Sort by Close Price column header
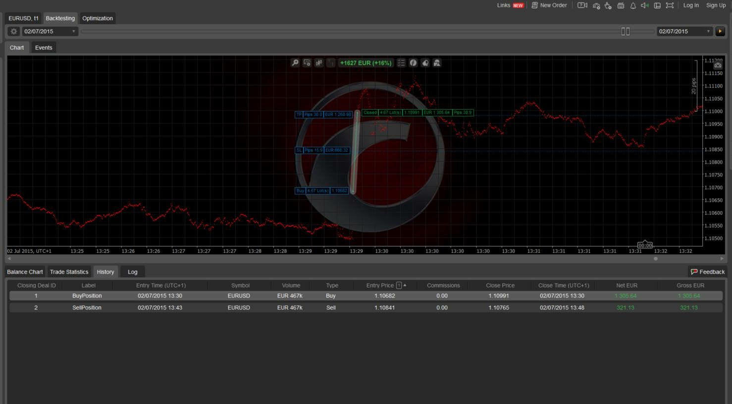This screenshot has width=732, height=404. [x=500, y=286]
